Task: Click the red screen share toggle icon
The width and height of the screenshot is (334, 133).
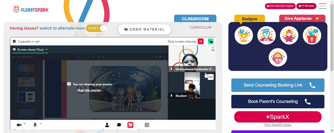Action: (x=130, y=125)
